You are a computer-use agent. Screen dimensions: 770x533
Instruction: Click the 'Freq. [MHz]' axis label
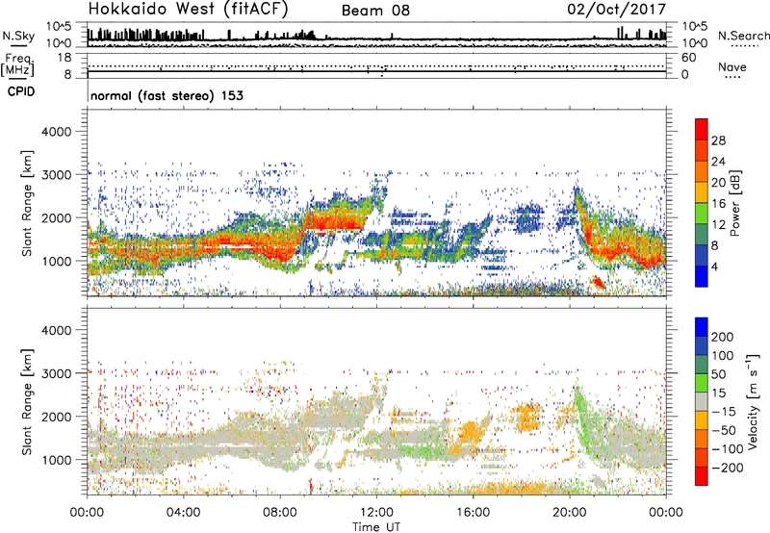tap(17, 64)
